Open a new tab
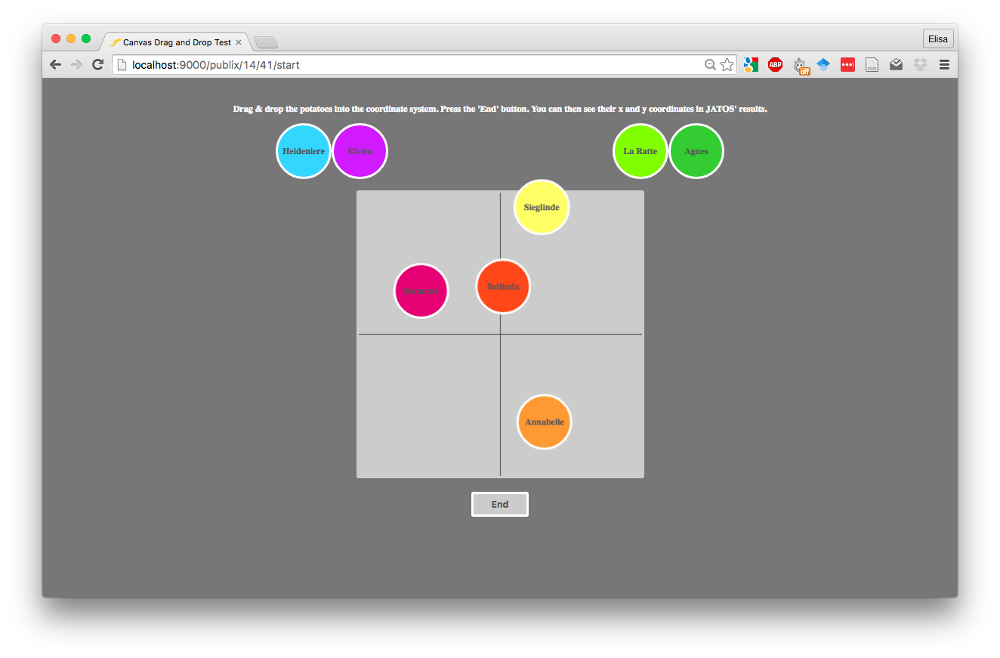The width and height of the screenshot is (1000, 658). tap(266, 42)
